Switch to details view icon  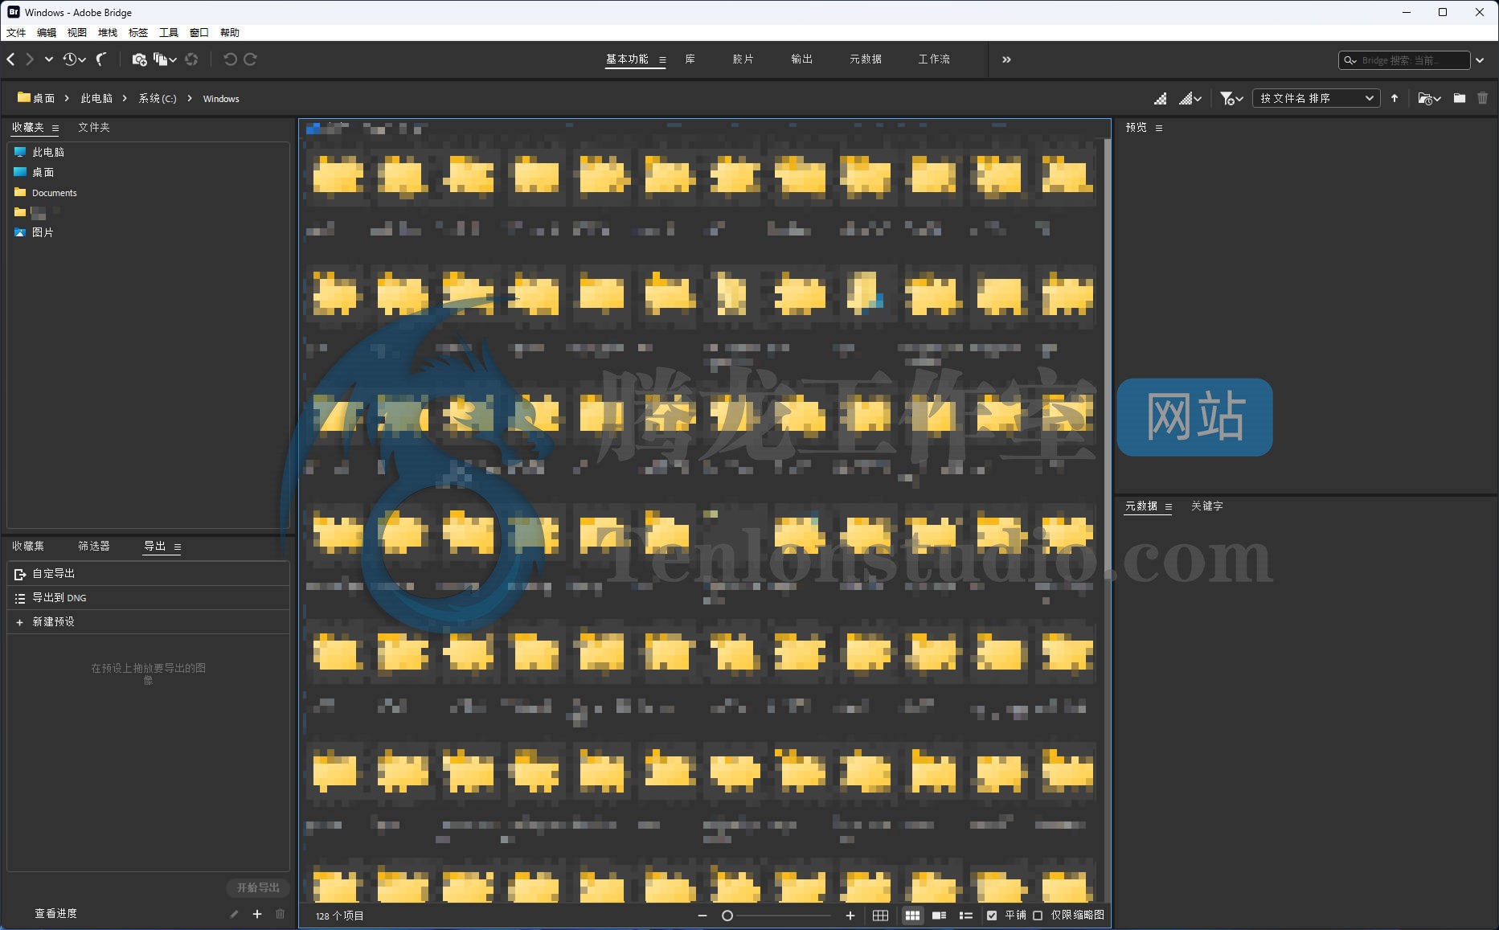coord(939,916)
